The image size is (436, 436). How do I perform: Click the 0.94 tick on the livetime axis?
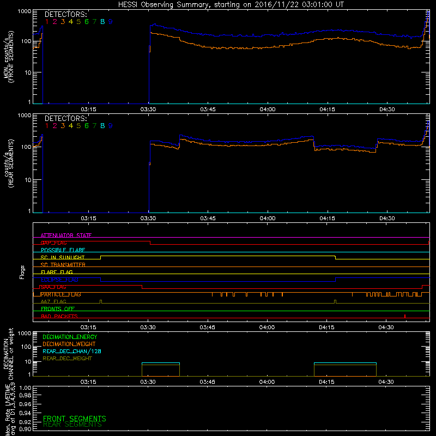point(25,413)
